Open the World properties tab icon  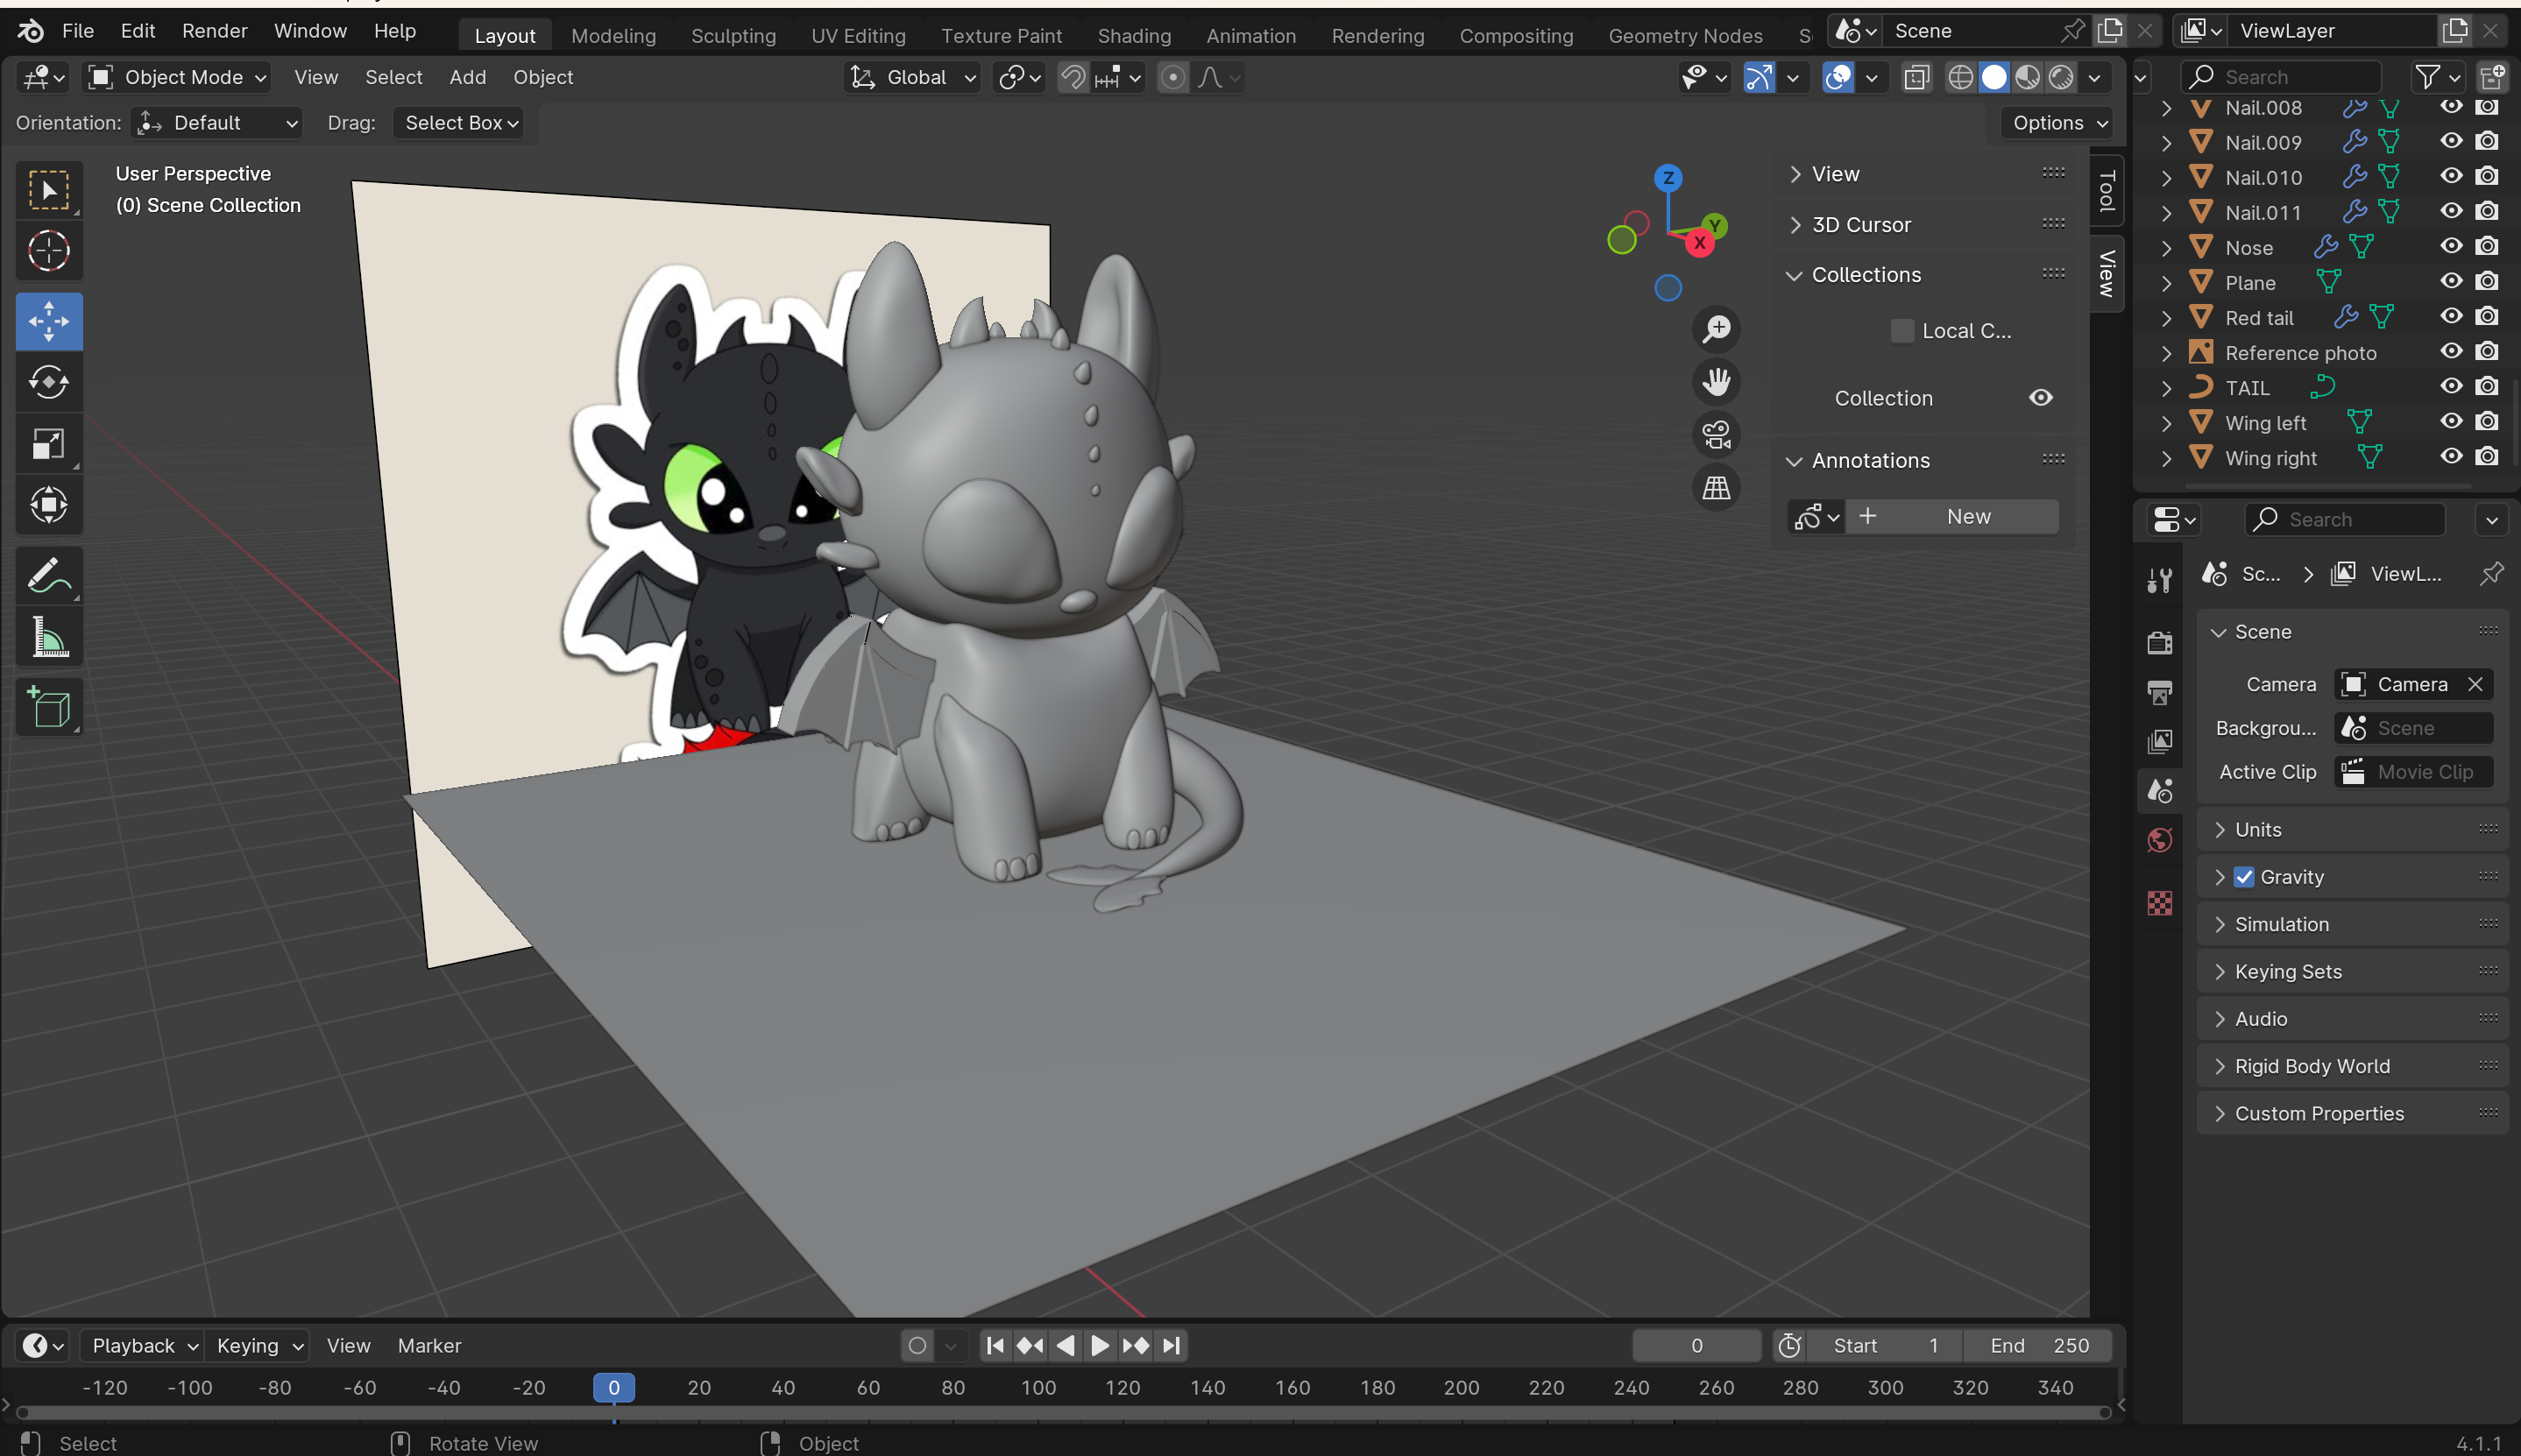2160,840
